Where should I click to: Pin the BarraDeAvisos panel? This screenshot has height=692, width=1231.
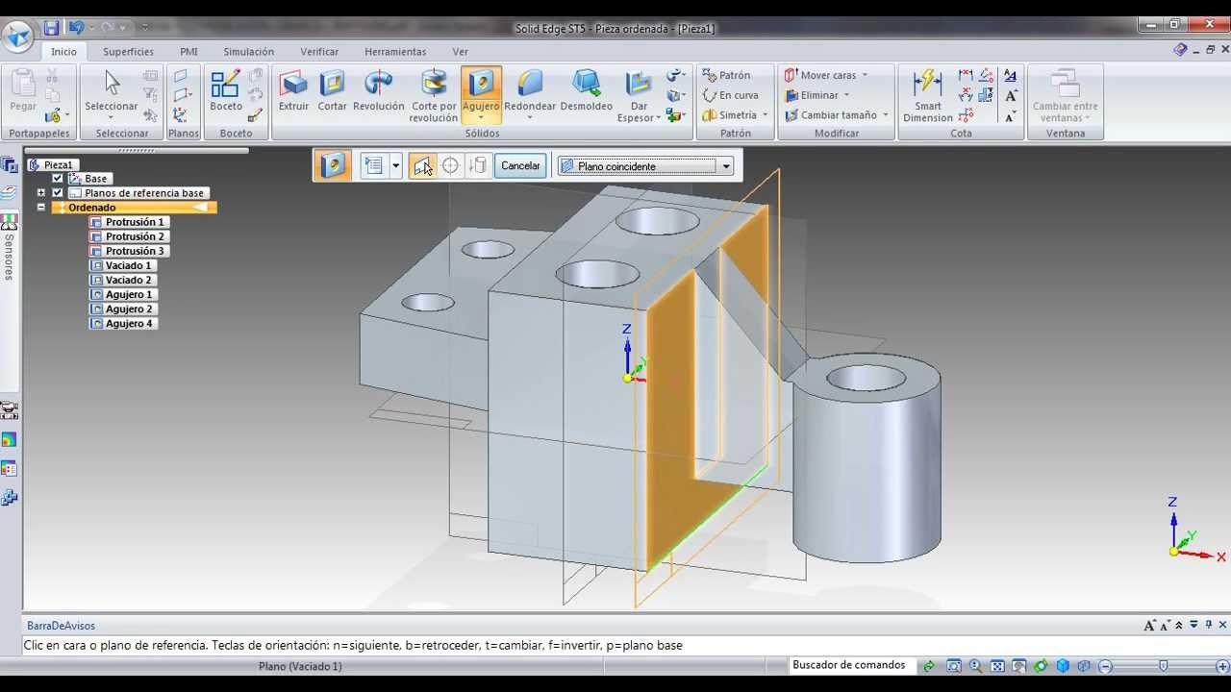click(1208, 626)
